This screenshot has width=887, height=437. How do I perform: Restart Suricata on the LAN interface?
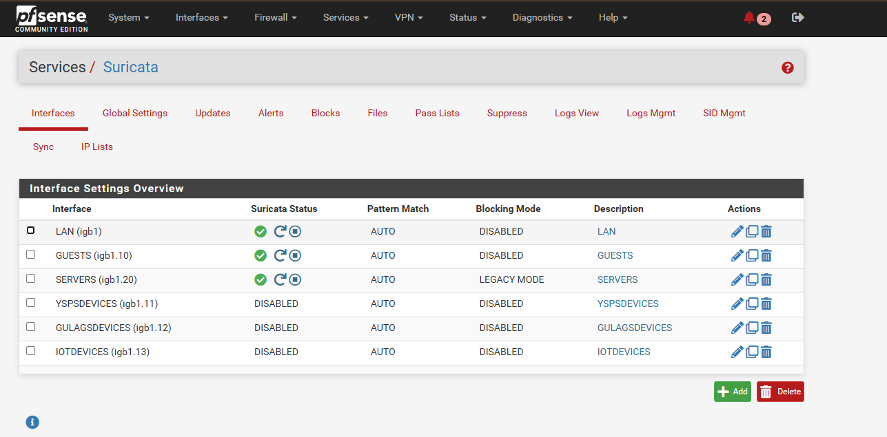click(x=280, y=232)
